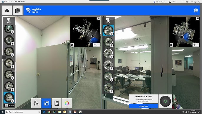Viewport: 202px width, 114px height.
Task: Select the highlighted seventh scan in left list
Action: [x=9, y=97]
